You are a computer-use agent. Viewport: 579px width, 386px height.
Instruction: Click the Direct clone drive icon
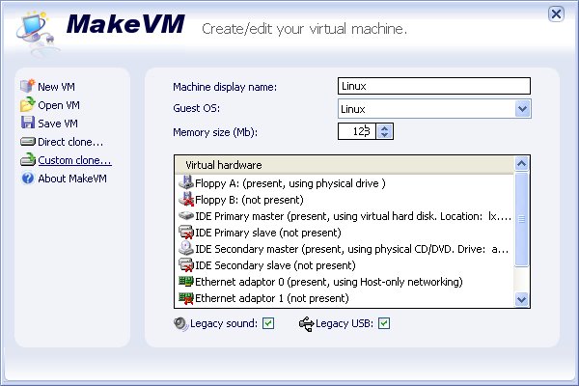click(27, 142)
